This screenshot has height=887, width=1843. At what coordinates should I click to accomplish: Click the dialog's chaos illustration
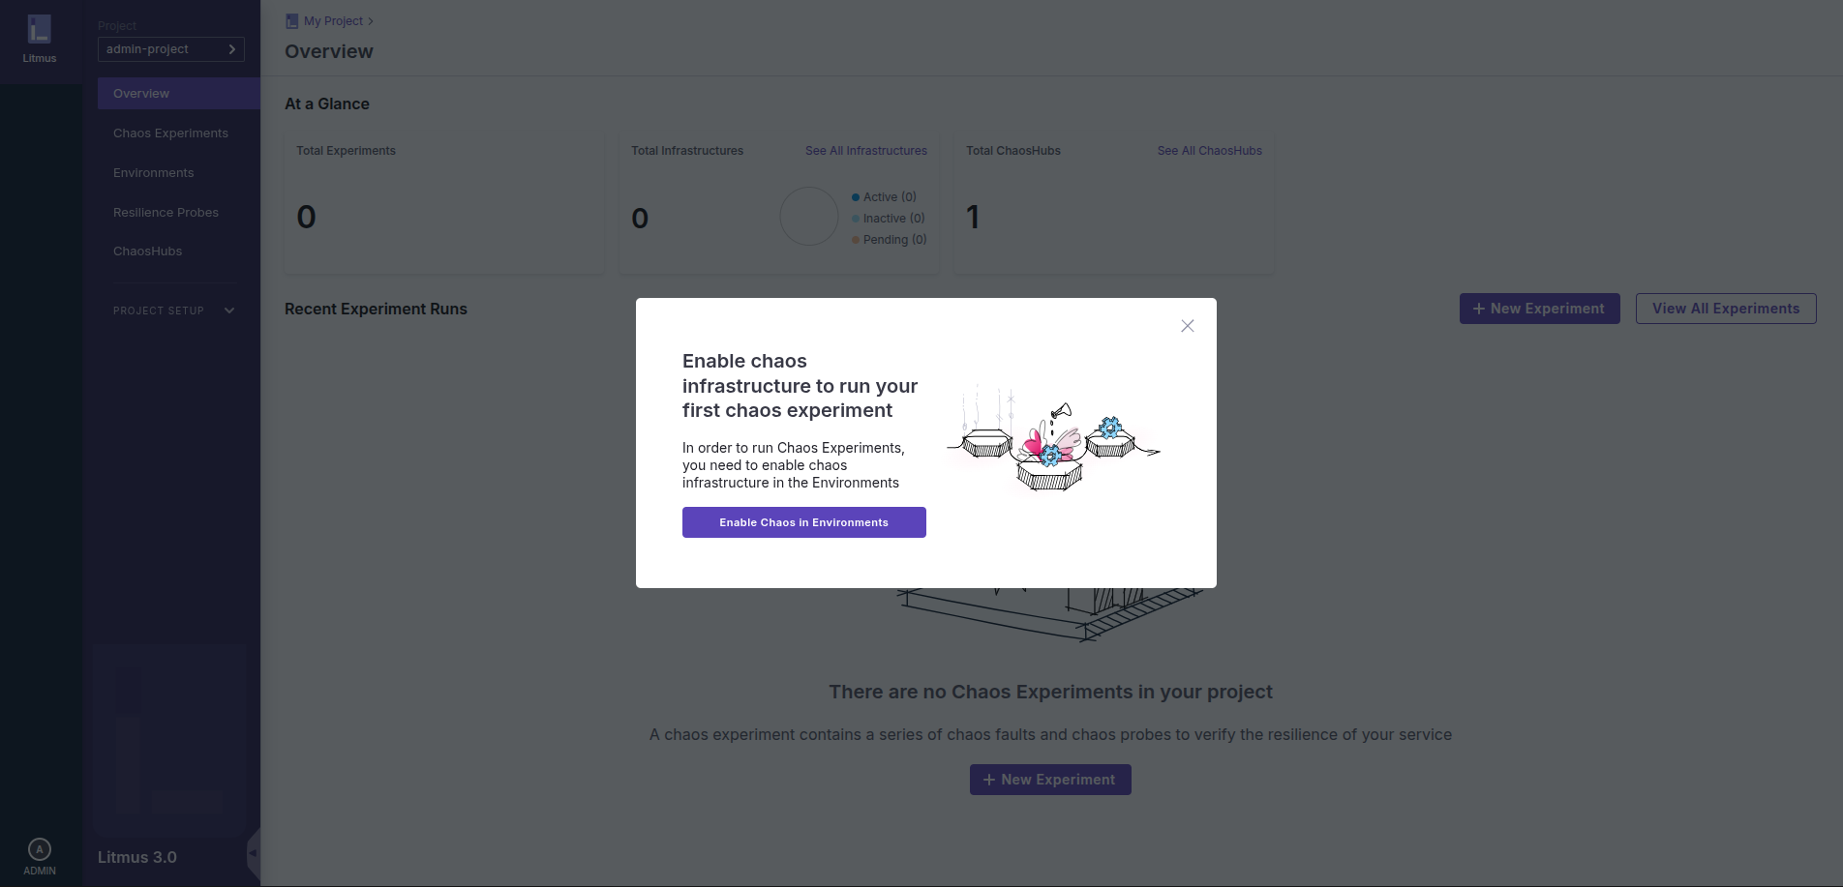(x=1053, y=440)
